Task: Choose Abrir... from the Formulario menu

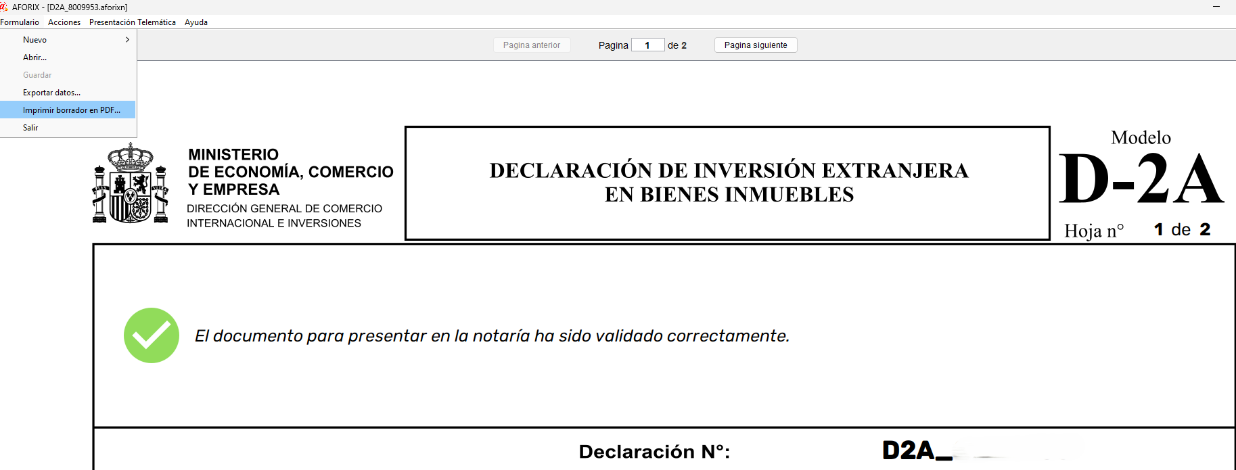Action: click(35, 57)
